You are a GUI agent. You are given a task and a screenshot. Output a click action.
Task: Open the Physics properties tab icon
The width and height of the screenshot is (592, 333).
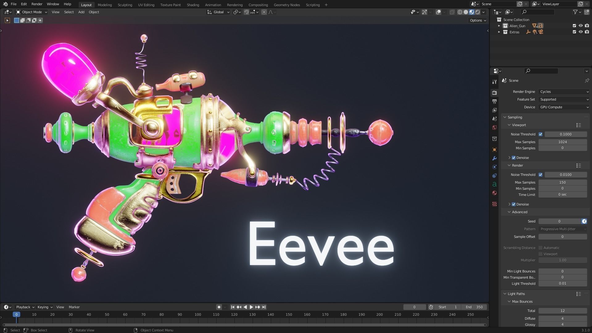point(495,167)
